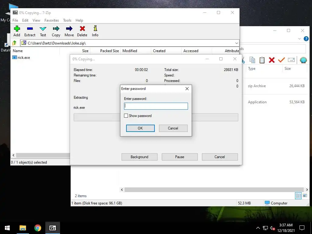Open File Explorer from the taskbar
Viewport: 312px width, 234px height.
coord(23,228)
